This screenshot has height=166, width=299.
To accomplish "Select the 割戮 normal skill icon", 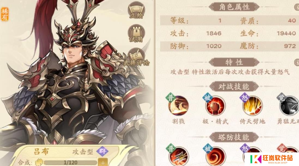I will [x=178, y=106].
